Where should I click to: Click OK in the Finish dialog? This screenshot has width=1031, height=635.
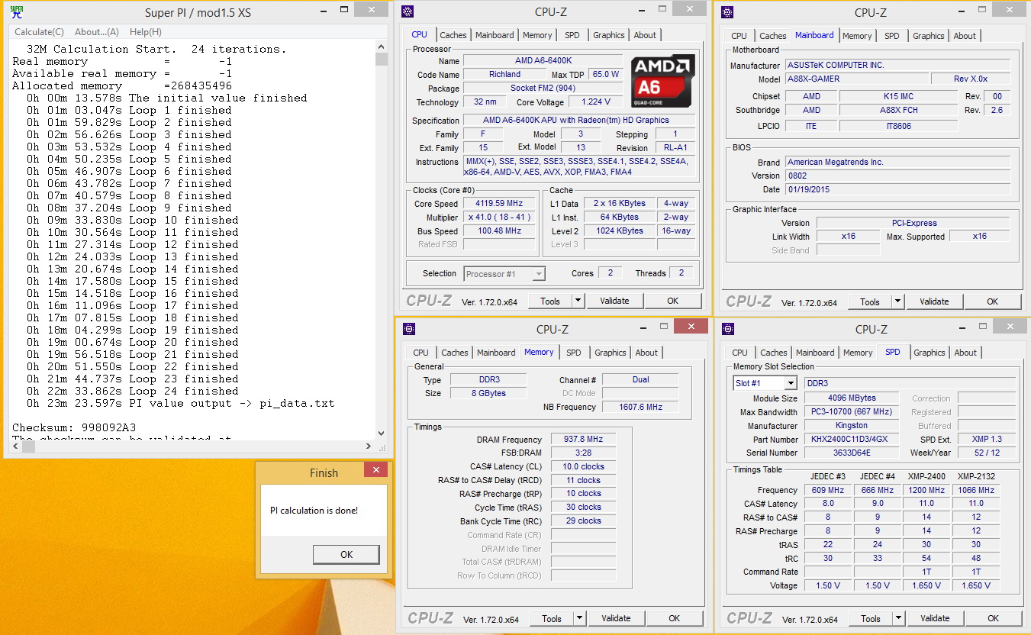click(x=346, y=555)
